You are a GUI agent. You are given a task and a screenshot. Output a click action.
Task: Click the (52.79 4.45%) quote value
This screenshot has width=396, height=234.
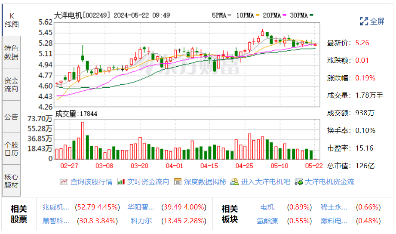98,207
